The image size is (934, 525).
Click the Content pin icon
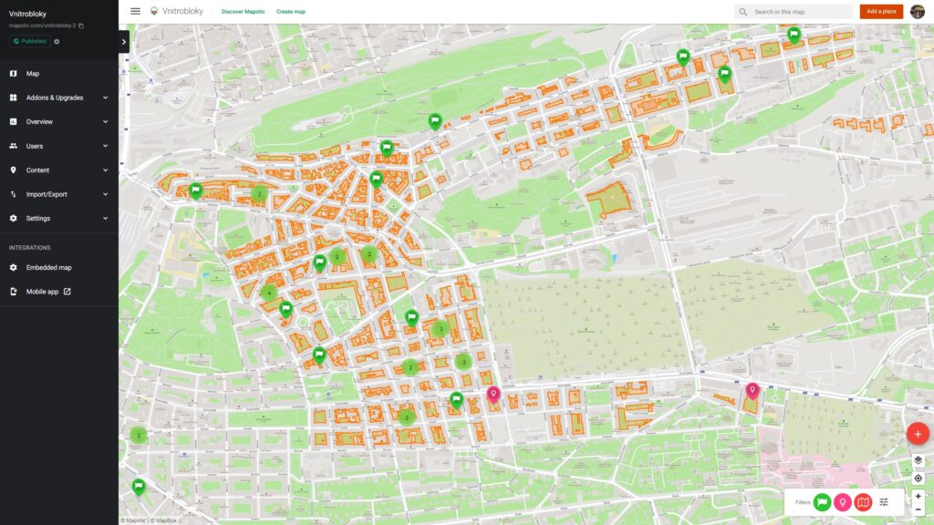click(13, 170)
